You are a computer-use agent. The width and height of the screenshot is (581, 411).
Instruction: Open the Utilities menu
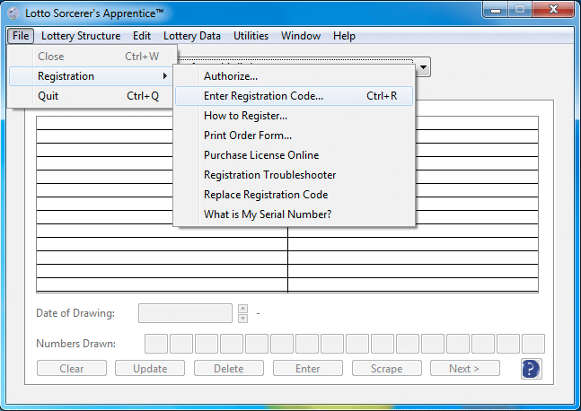click(251, 36)
